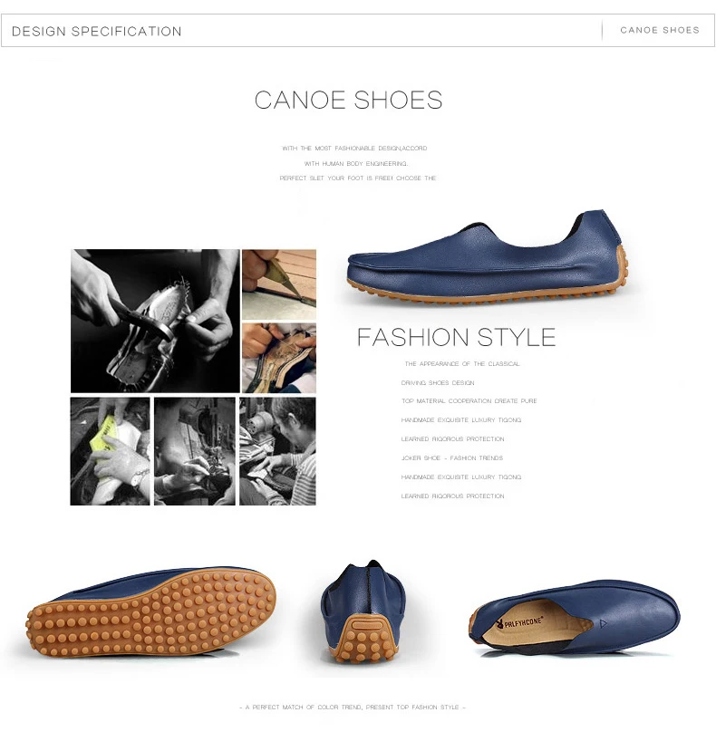This screenshot has height=751, width=716.
Task: Open the leather cutting knife photo
Action: click(279, 284)
